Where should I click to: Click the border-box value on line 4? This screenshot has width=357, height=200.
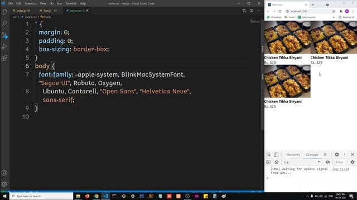coord(90,49)
